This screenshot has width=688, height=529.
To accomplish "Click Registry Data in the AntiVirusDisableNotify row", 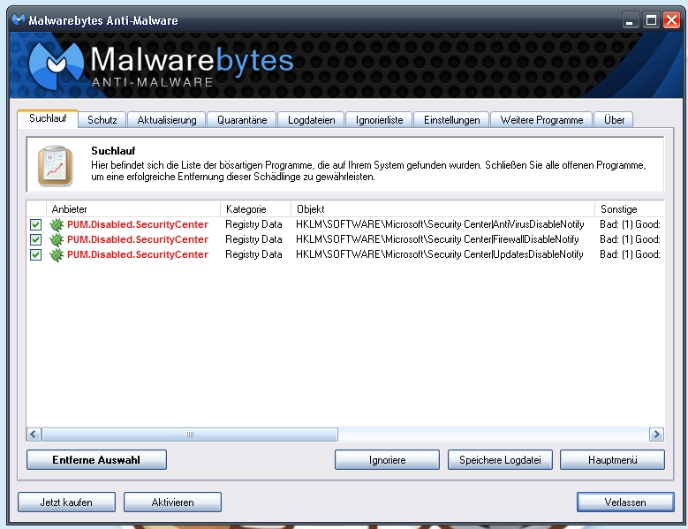I will 253,224.
